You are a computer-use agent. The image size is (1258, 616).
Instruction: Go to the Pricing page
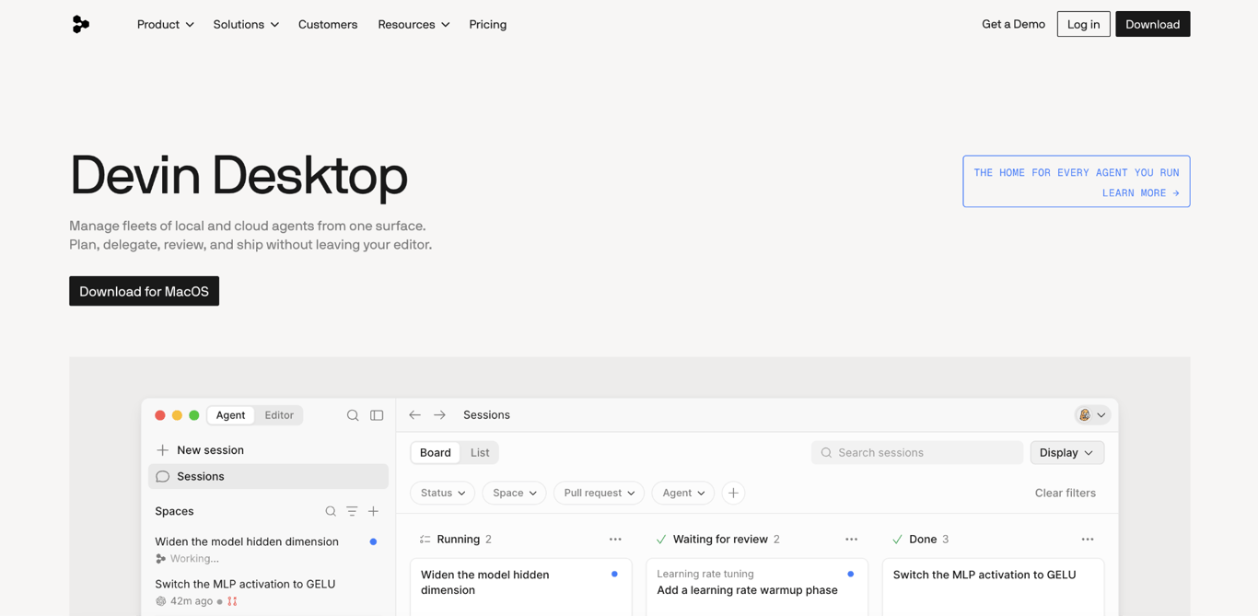[488, 25]
